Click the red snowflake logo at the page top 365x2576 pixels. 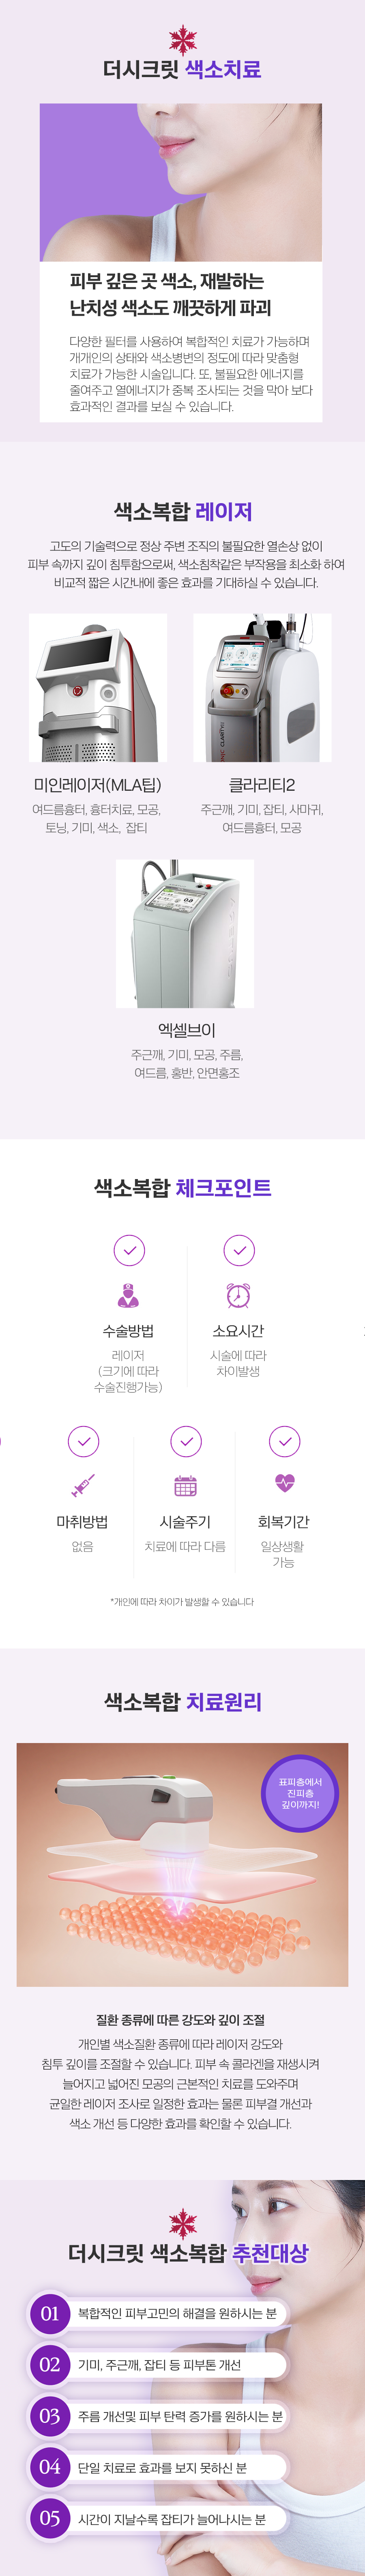(182, 39)
